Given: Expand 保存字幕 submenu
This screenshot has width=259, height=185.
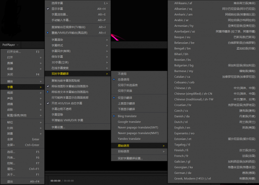Looking at the screenshot, I should [78, 57].
